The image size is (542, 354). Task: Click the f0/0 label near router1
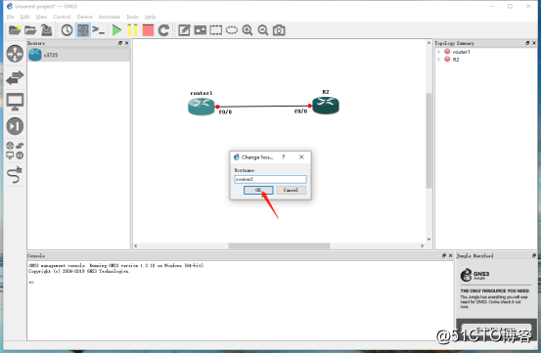(x=225, y=112)
